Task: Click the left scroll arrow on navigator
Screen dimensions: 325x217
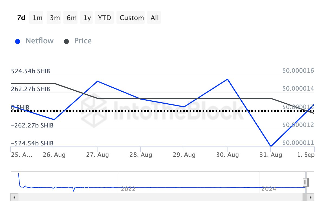Action: (14, 197)
